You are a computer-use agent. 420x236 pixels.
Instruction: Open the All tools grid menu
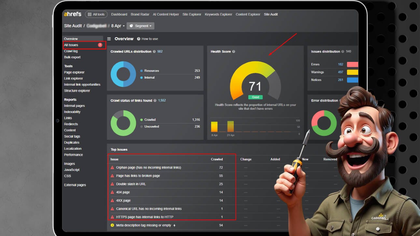96,14
